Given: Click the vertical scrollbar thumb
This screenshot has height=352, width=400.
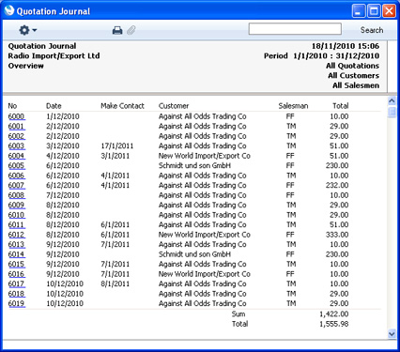Looking at the screenshot, I should [x=392, y=113].
